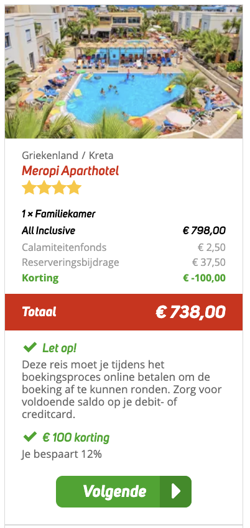The width and height of the screenshot is (250, 528).
Task: Open the Meropi Aparthotel pool photo
Action: (124, 71)
